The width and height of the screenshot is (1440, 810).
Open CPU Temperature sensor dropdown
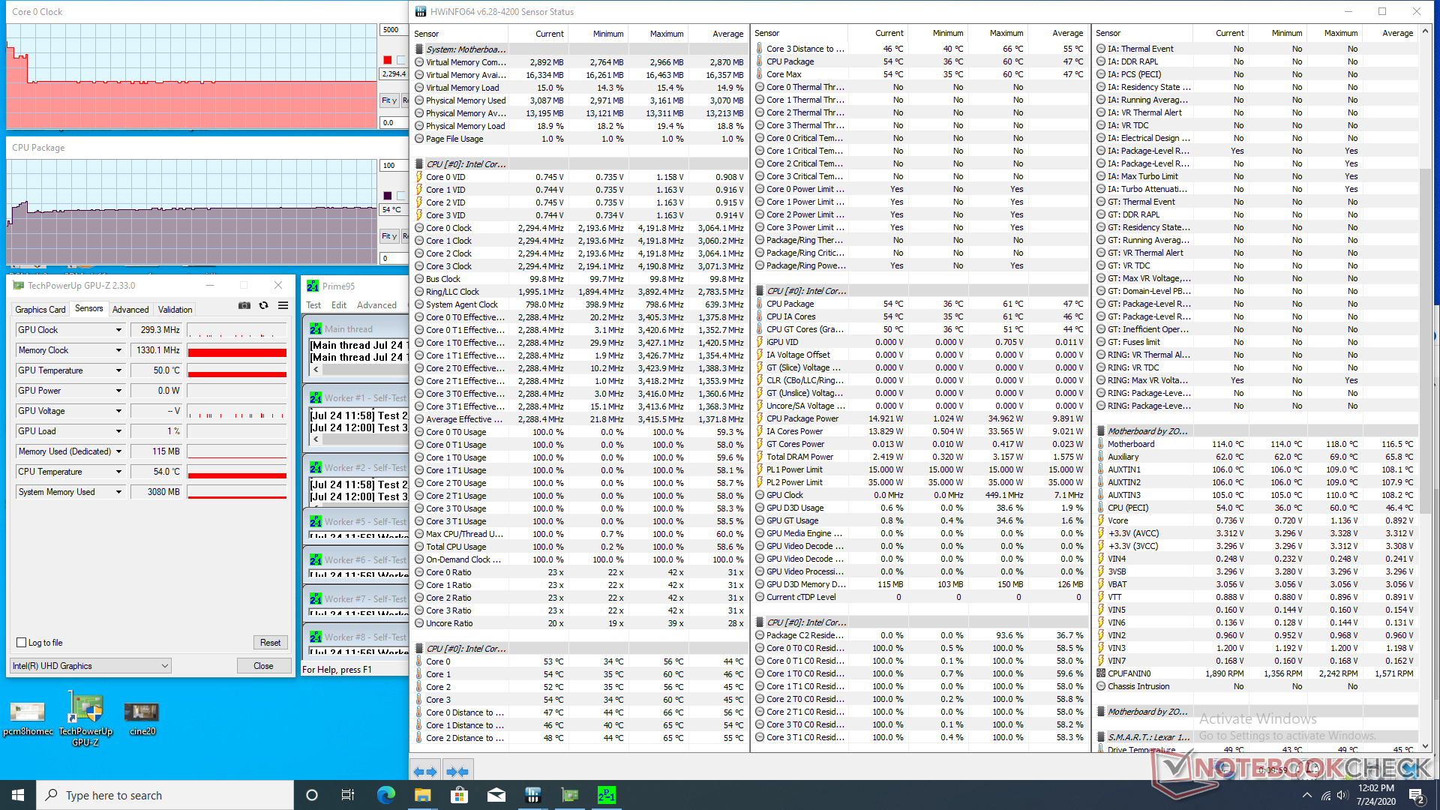click(x=118, y=472)
